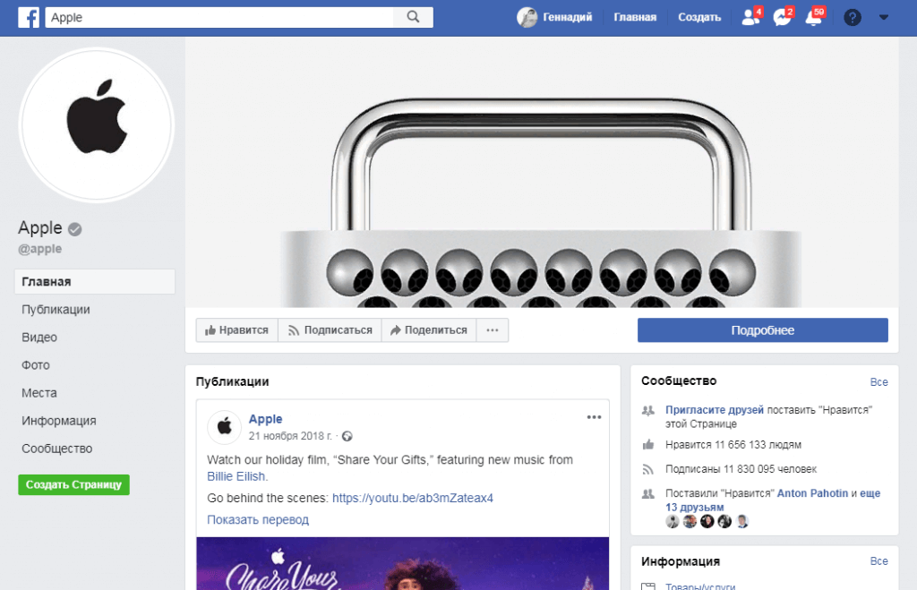Click Все in the Сообщество panel
Viewport: 917px width, 590px height.
click(879, 381)
